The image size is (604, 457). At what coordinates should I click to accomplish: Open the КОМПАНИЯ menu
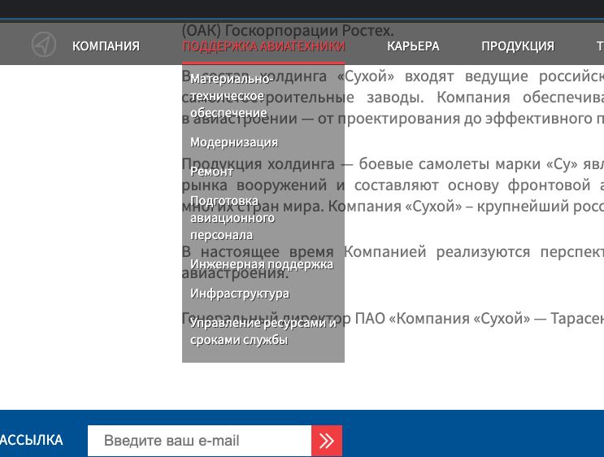[106, 46]
